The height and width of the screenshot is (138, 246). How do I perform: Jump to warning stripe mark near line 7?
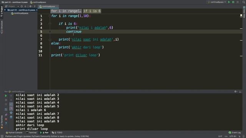pyautogui.click(x=241, y=40)
